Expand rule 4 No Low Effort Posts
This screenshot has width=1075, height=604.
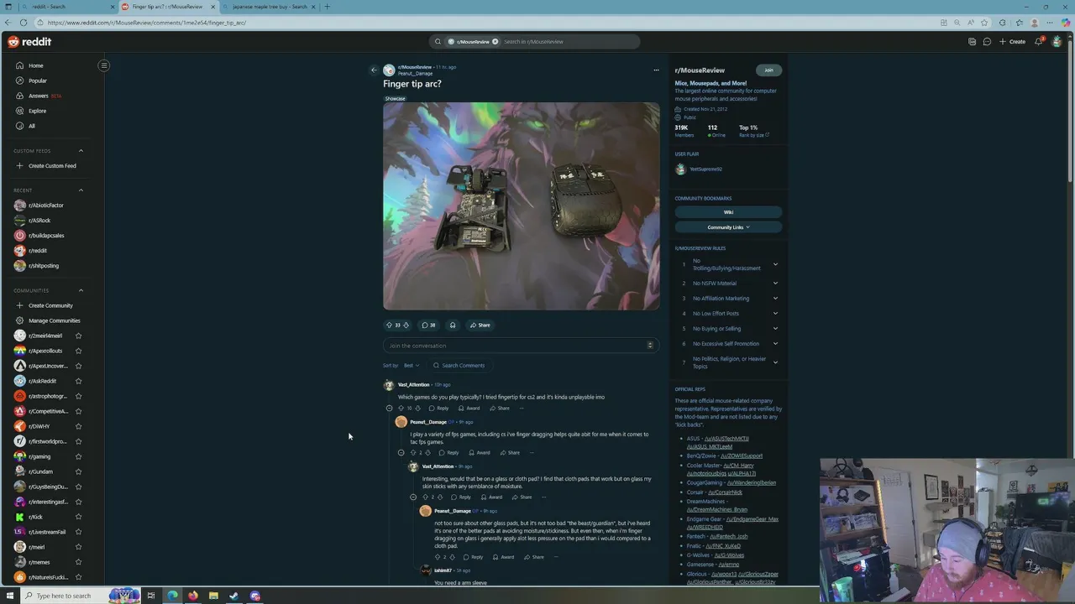(x=775, y=314)
